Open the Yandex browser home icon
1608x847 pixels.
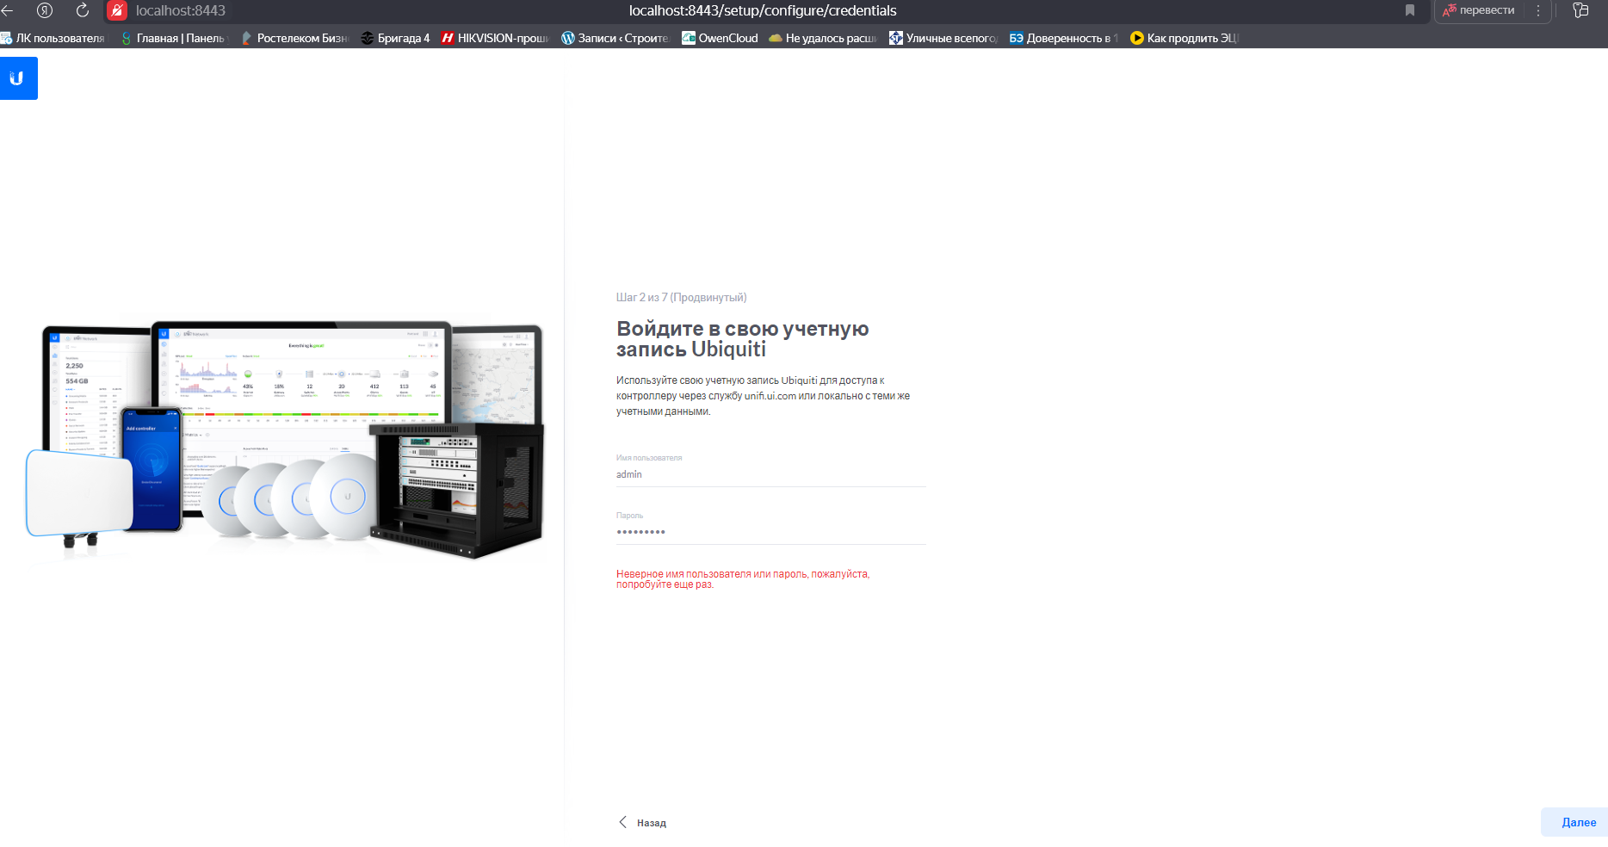click(x=45, y=10)
